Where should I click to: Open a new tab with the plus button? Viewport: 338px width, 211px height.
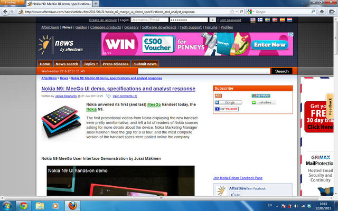point(96,4)
